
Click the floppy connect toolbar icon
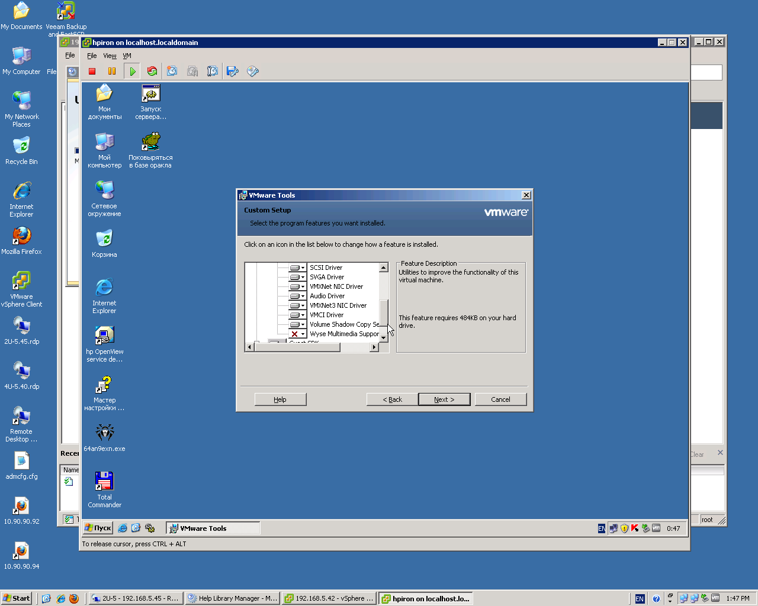tap(233, 72)
